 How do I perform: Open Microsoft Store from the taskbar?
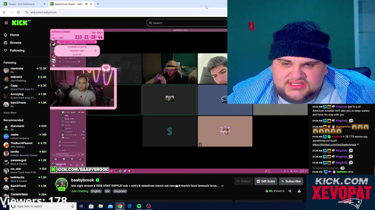[x=91, y=206]
